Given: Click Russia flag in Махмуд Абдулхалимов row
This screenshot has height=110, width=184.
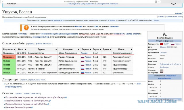Looking at the screenshot, I should pyautogui.click(x=83, y=73).
